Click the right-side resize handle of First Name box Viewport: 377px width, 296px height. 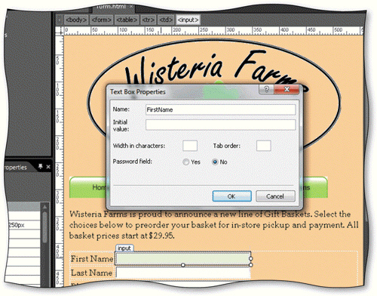250,258
